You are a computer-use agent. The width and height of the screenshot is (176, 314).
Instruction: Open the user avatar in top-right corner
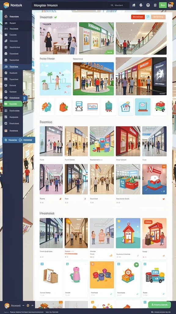[170, 5]
